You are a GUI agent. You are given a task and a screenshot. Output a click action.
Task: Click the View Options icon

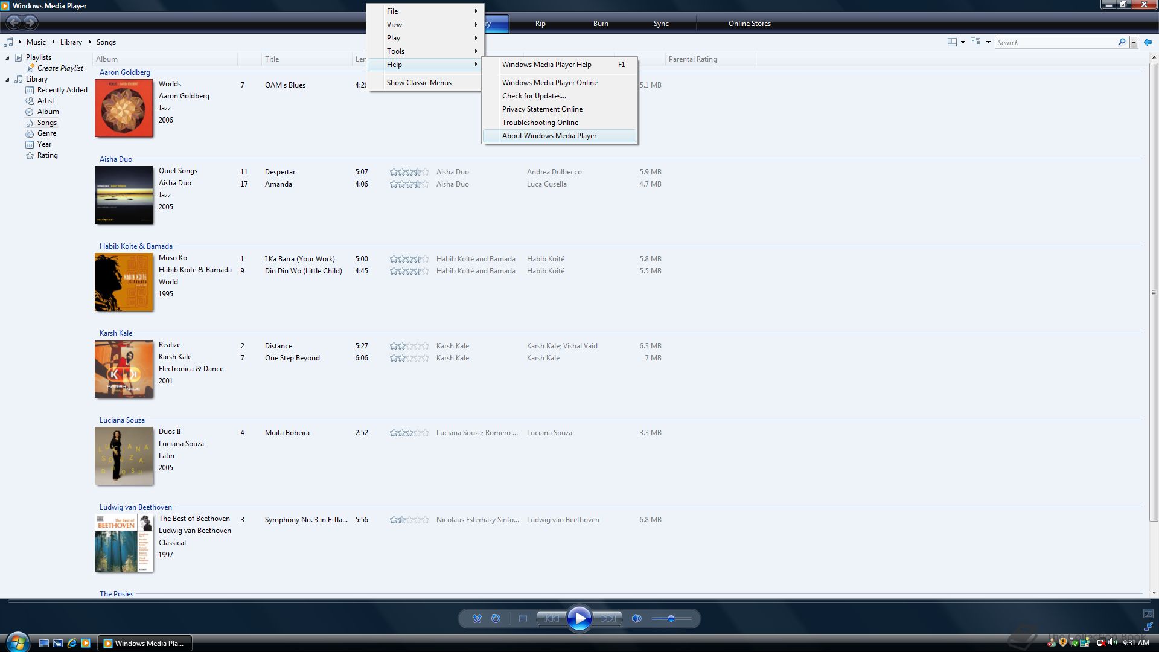tap(975, 42)
